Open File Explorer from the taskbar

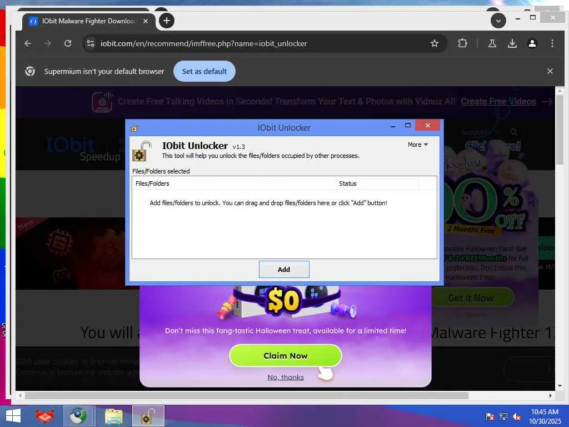tap(113, 416)
